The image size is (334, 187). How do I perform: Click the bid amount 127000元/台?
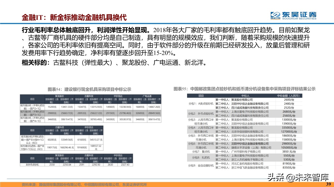click(289, 132)
